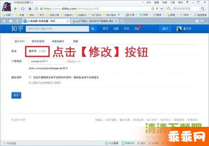Expand the bookmarks overflow chevron
The width and height of the screenshot is (209, 146).
[119, 15]
